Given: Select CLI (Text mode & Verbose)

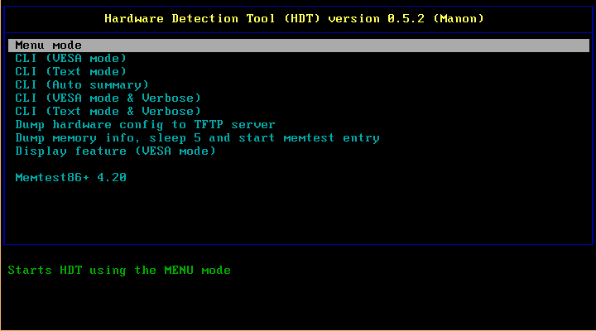Looking at the screenshot, I should (x=108, y=112).
